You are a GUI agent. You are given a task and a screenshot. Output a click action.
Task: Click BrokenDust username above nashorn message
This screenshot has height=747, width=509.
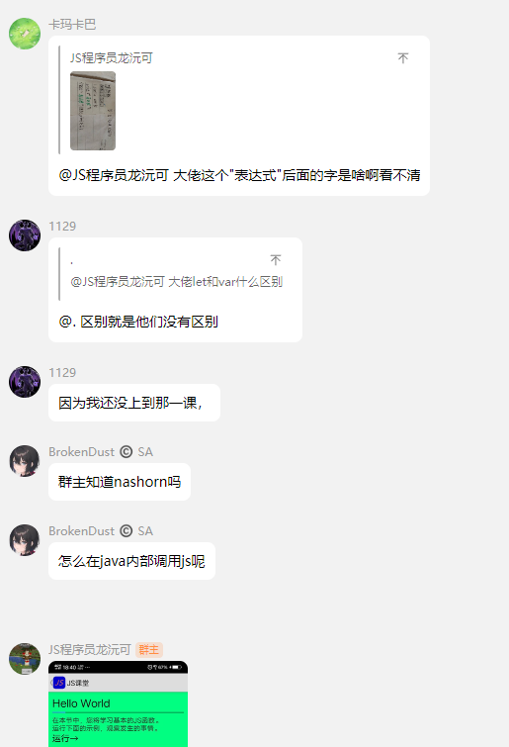pos(81,451)
